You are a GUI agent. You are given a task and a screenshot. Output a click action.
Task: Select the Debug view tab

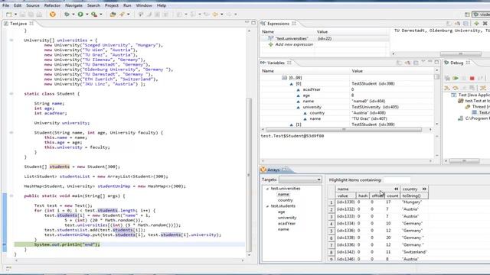coord(456,63)
